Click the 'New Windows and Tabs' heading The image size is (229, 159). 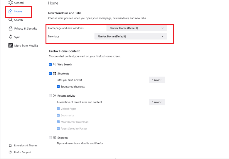pos(65,13)
